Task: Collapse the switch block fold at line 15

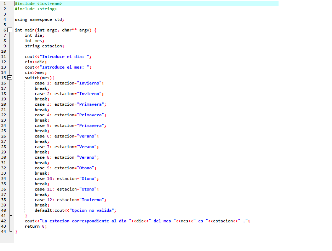Action: coord(10,78)
